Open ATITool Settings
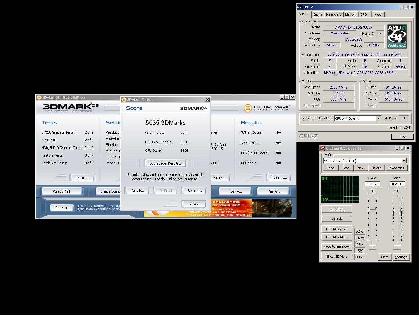This screenshot has height=315, width=419. pos(401,257)
